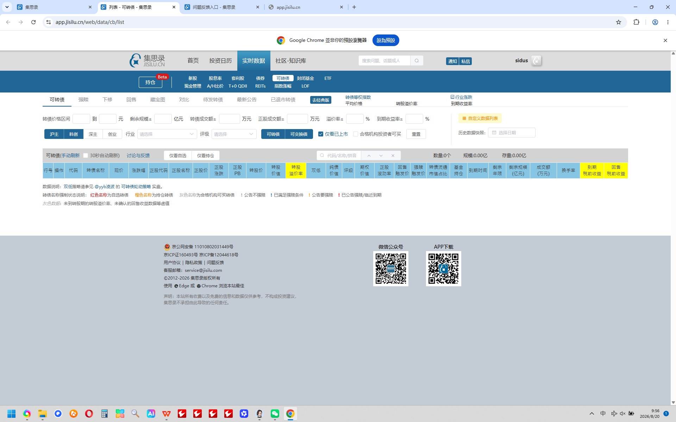Enable 30秒自动刷新 checkbox
Viewport: 676px width, 422px height.
pos(86,155)
